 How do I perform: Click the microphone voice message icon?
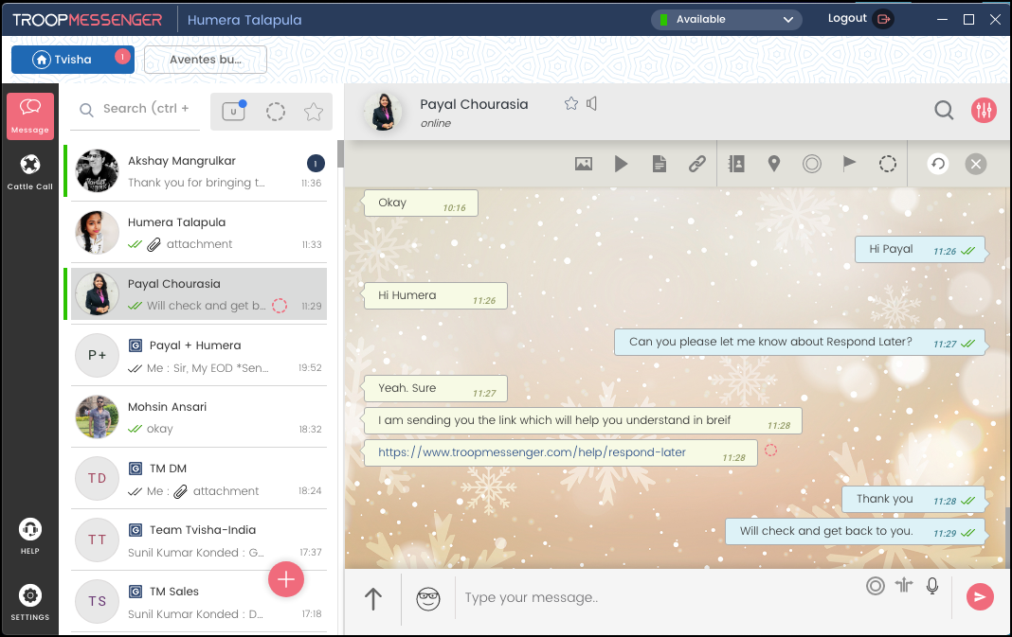pyautogui.click(x=932, y=587)
